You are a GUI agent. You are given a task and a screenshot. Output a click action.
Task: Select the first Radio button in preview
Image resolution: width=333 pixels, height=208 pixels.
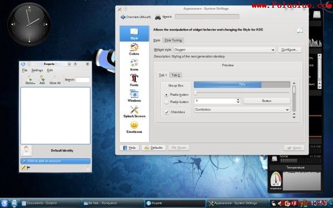167,95
